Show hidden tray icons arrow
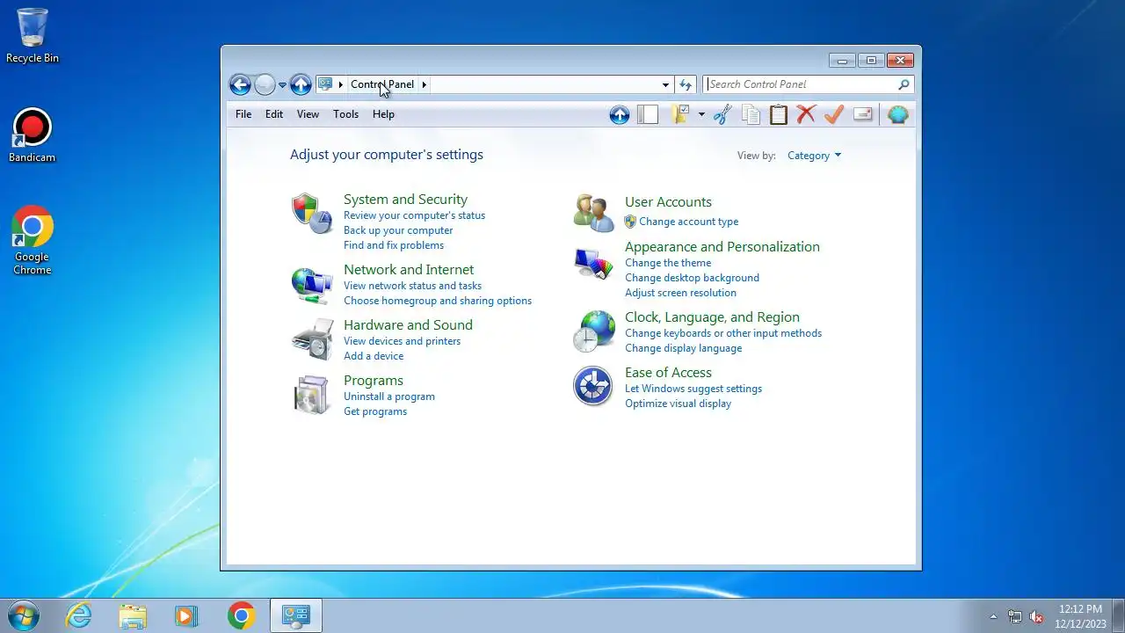 [x=994, y=616]
